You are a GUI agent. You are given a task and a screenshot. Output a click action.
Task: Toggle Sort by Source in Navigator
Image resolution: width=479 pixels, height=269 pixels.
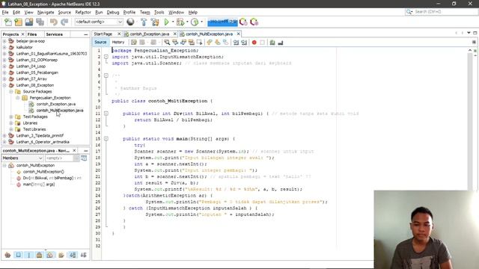pyautogui.click(x=83, y=255)
